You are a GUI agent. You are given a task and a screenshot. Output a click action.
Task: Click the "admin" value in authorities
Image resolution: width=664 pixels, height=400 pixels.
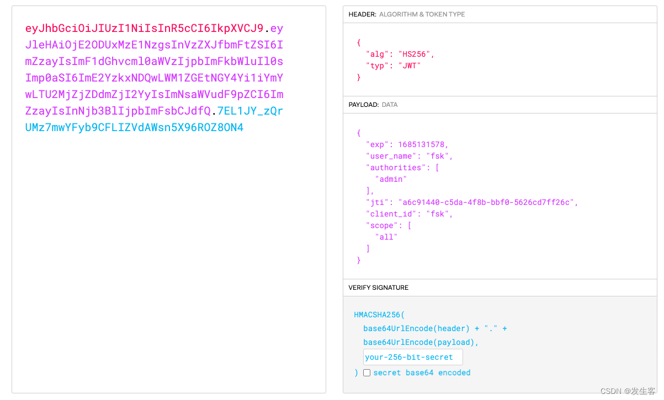tap(391, 179)
